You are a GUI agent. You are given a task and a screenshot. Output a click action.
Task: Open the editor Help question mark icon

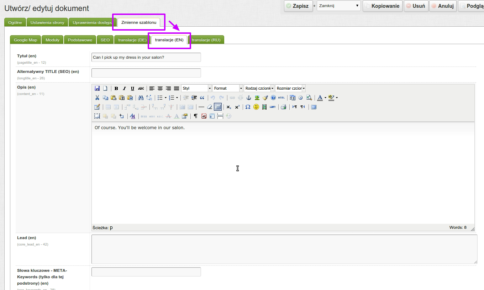(x=273, y=97)
